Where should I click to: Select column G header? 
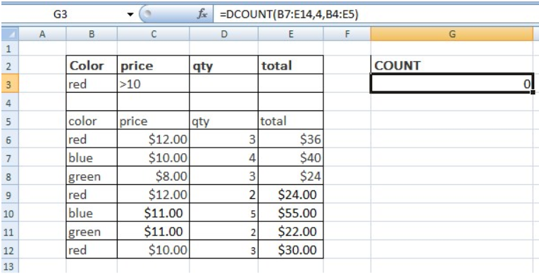(452, 34)
